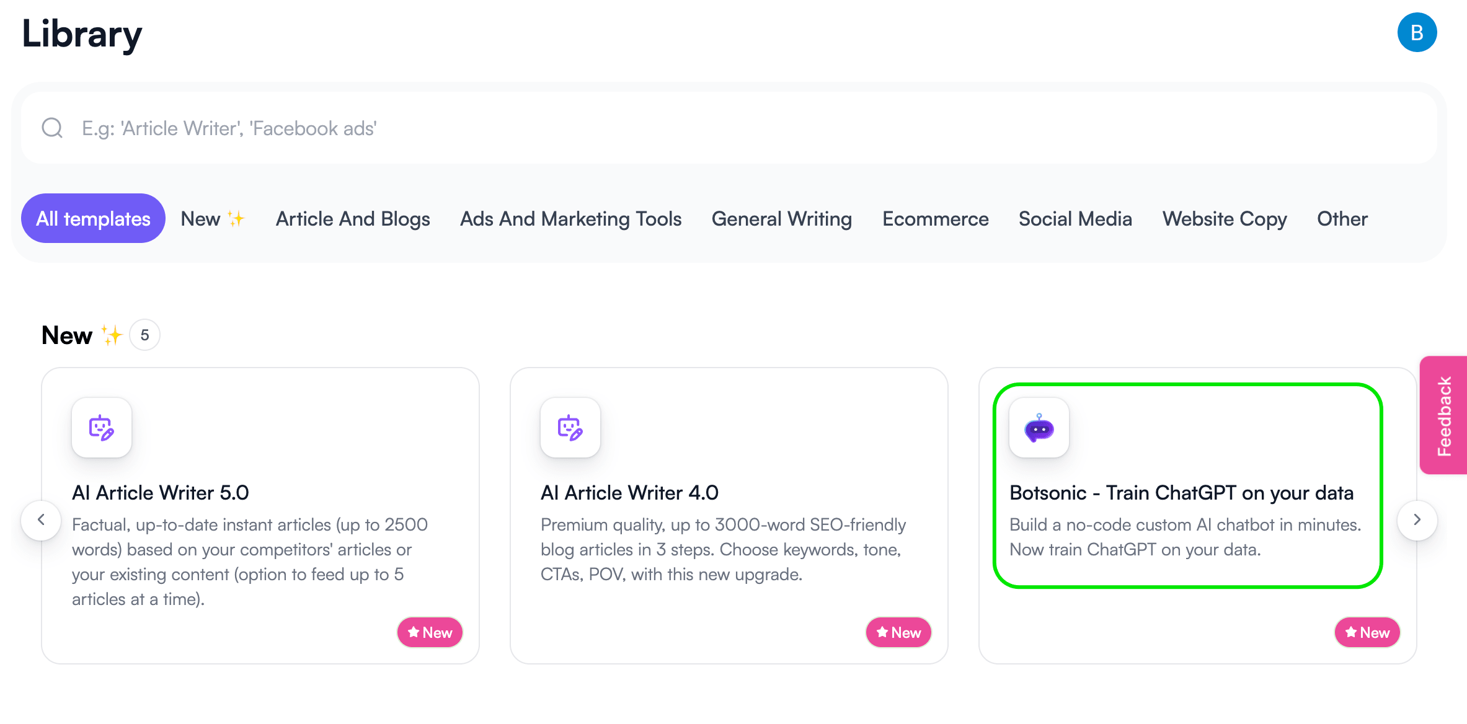Click the right carousel navigation arrow
1467x724 pixels.
[x=1419, y=518]
